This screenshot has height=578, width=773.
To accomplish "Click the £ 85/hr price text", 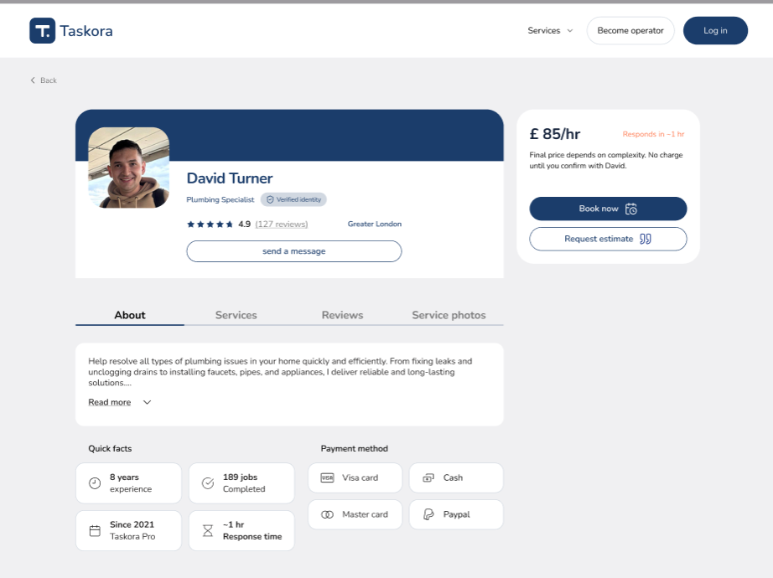I will point(555,134).
